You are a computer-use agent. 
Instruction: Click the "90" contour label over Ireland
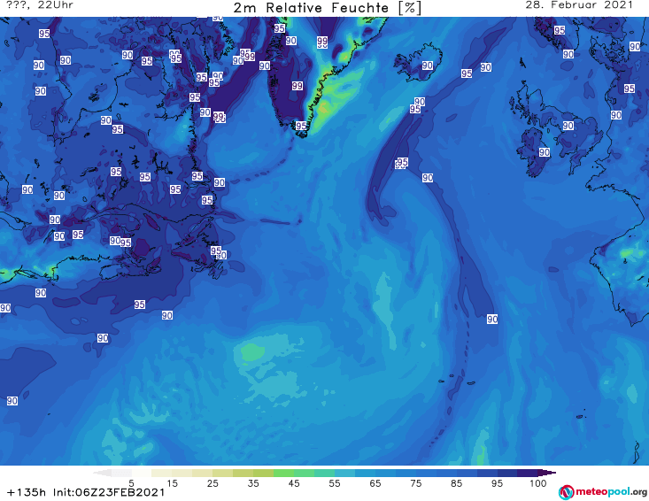pyautogui.click(x=545, y=152)
